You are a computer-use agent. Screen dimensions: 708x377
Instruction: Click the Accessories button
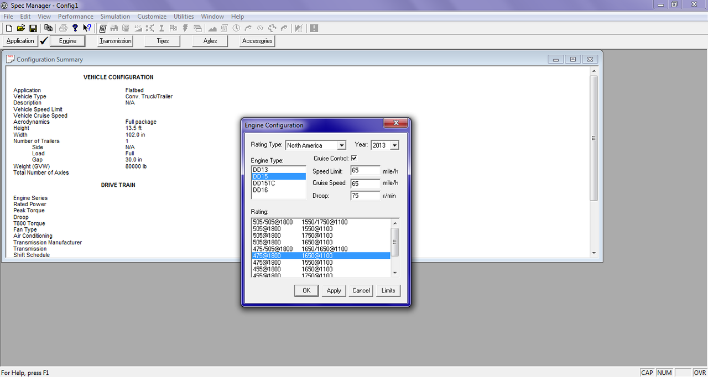click(x=257, y=41)
